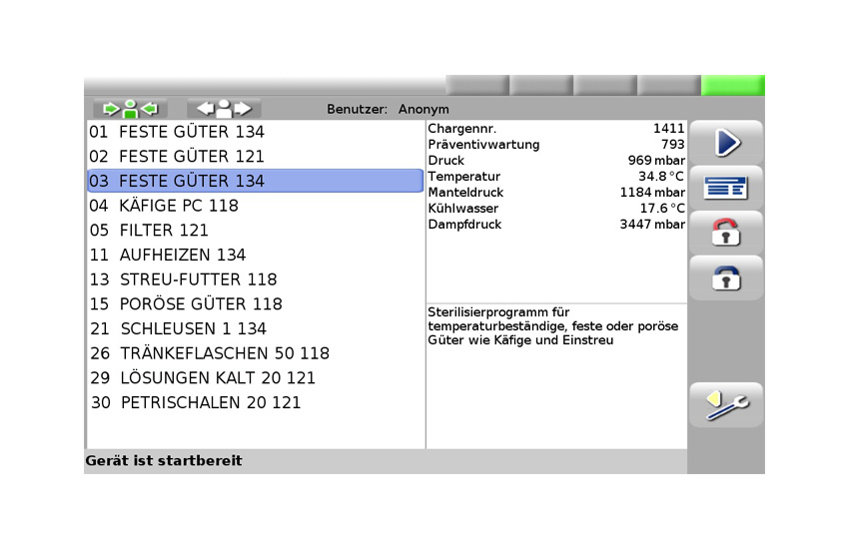Click the green user login icon

coord(130,109)
